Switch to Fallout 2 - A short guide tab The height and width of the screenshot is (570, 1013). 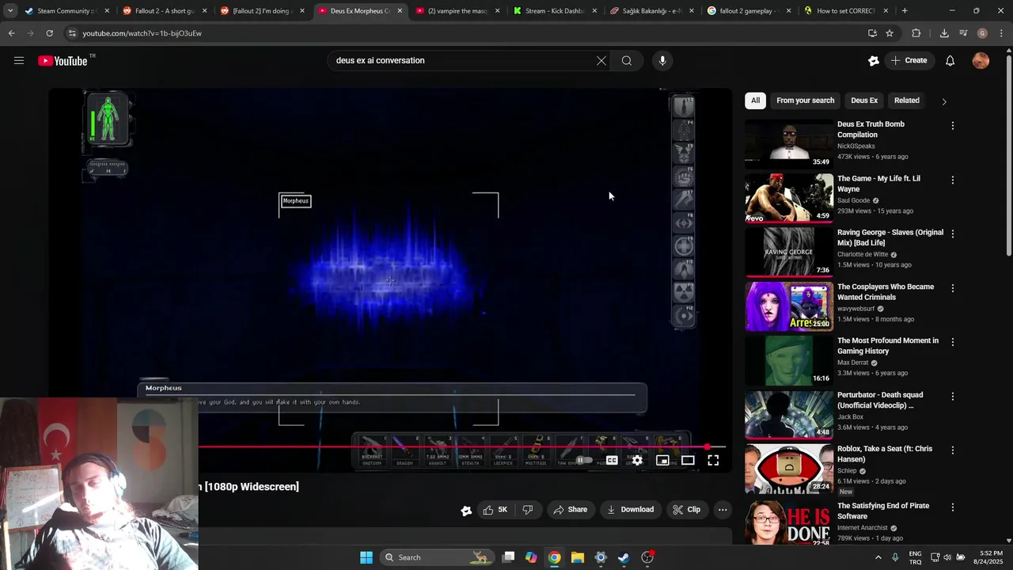coord(165,11)
